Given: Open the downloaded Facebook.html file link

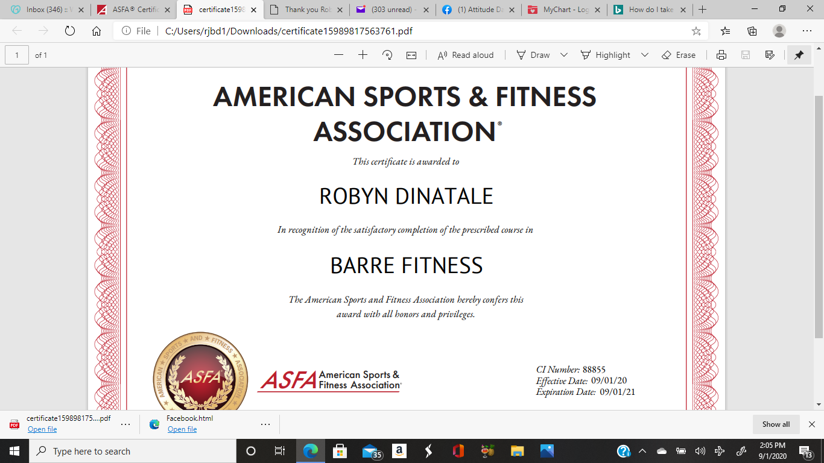Looking at the screenshot, I should point(182,429).
